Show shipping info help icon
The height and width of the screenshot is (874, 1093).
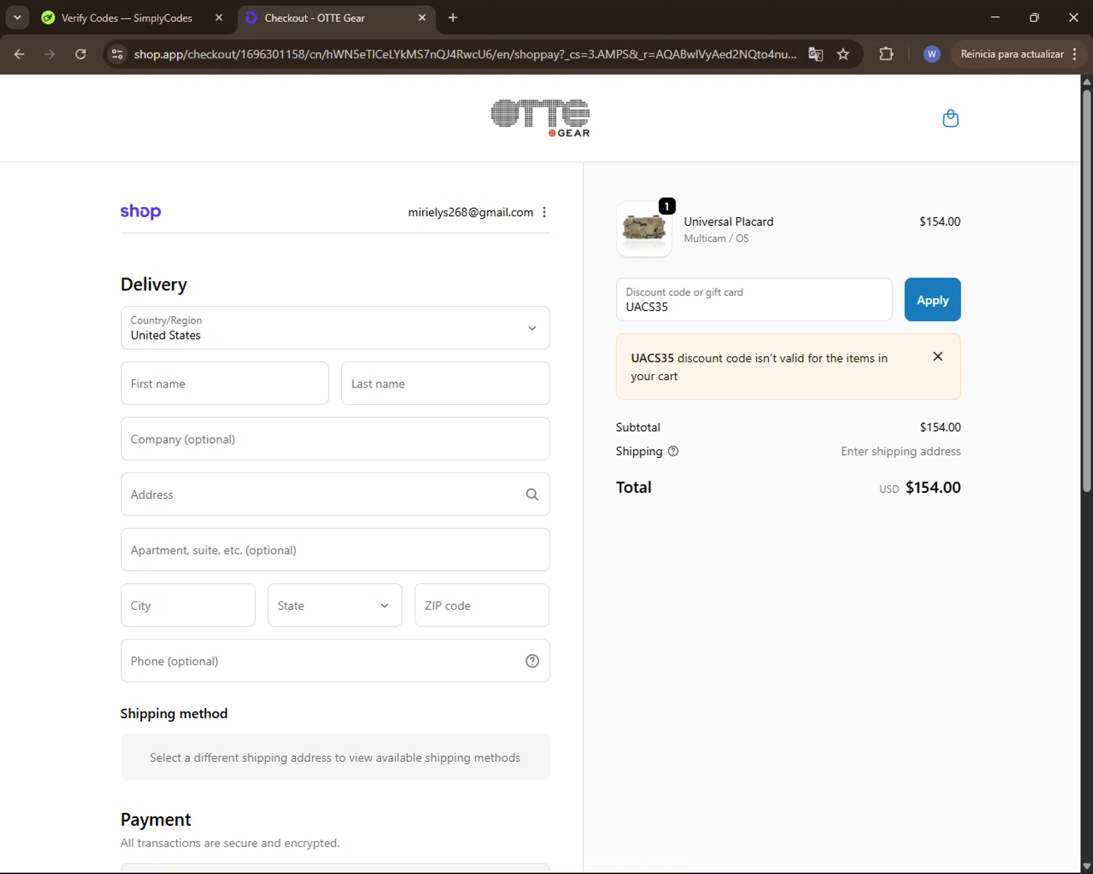(x=673, y=451)
